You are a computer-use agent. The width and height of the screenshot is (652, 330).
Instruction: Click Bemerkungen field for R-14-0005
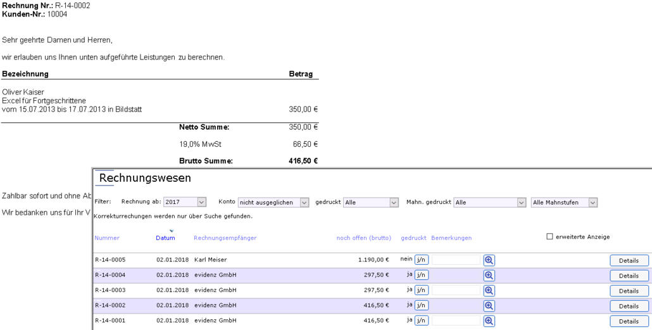(456, 260)
